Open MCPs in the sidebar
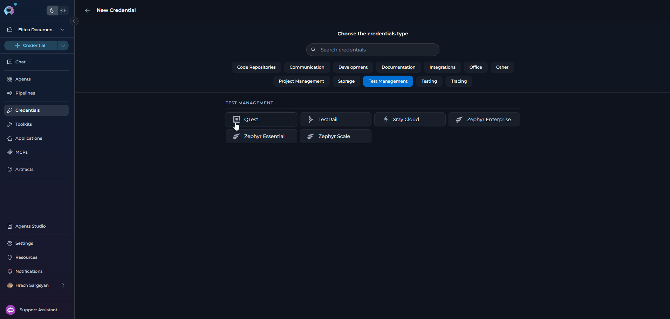This screenshot has width=670, height=319. pyautogui.click(x=36, y=152)
